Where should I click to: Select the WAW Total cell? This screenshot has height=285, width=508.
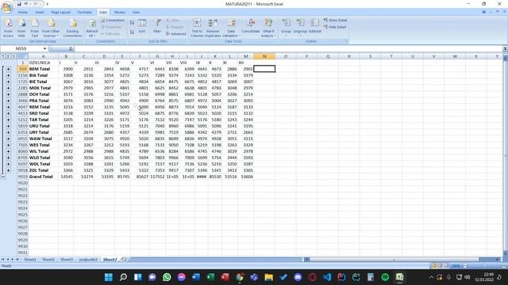click(43, 139)
